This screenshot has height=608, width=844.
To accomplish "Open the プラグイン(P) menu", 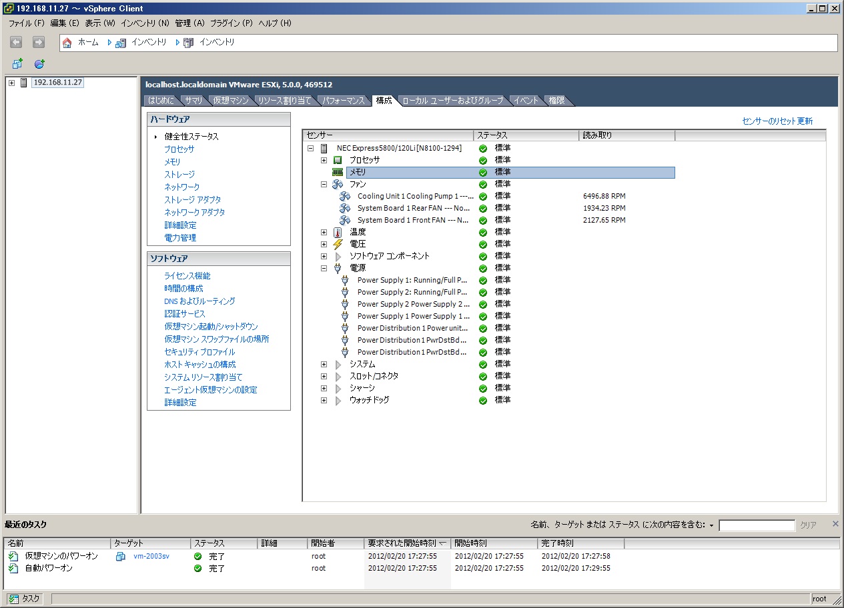I will [231, 23].
